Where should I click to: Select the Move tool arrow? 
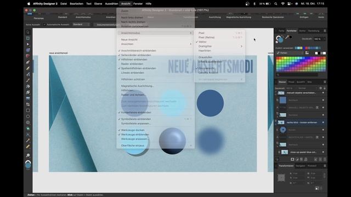28,32
